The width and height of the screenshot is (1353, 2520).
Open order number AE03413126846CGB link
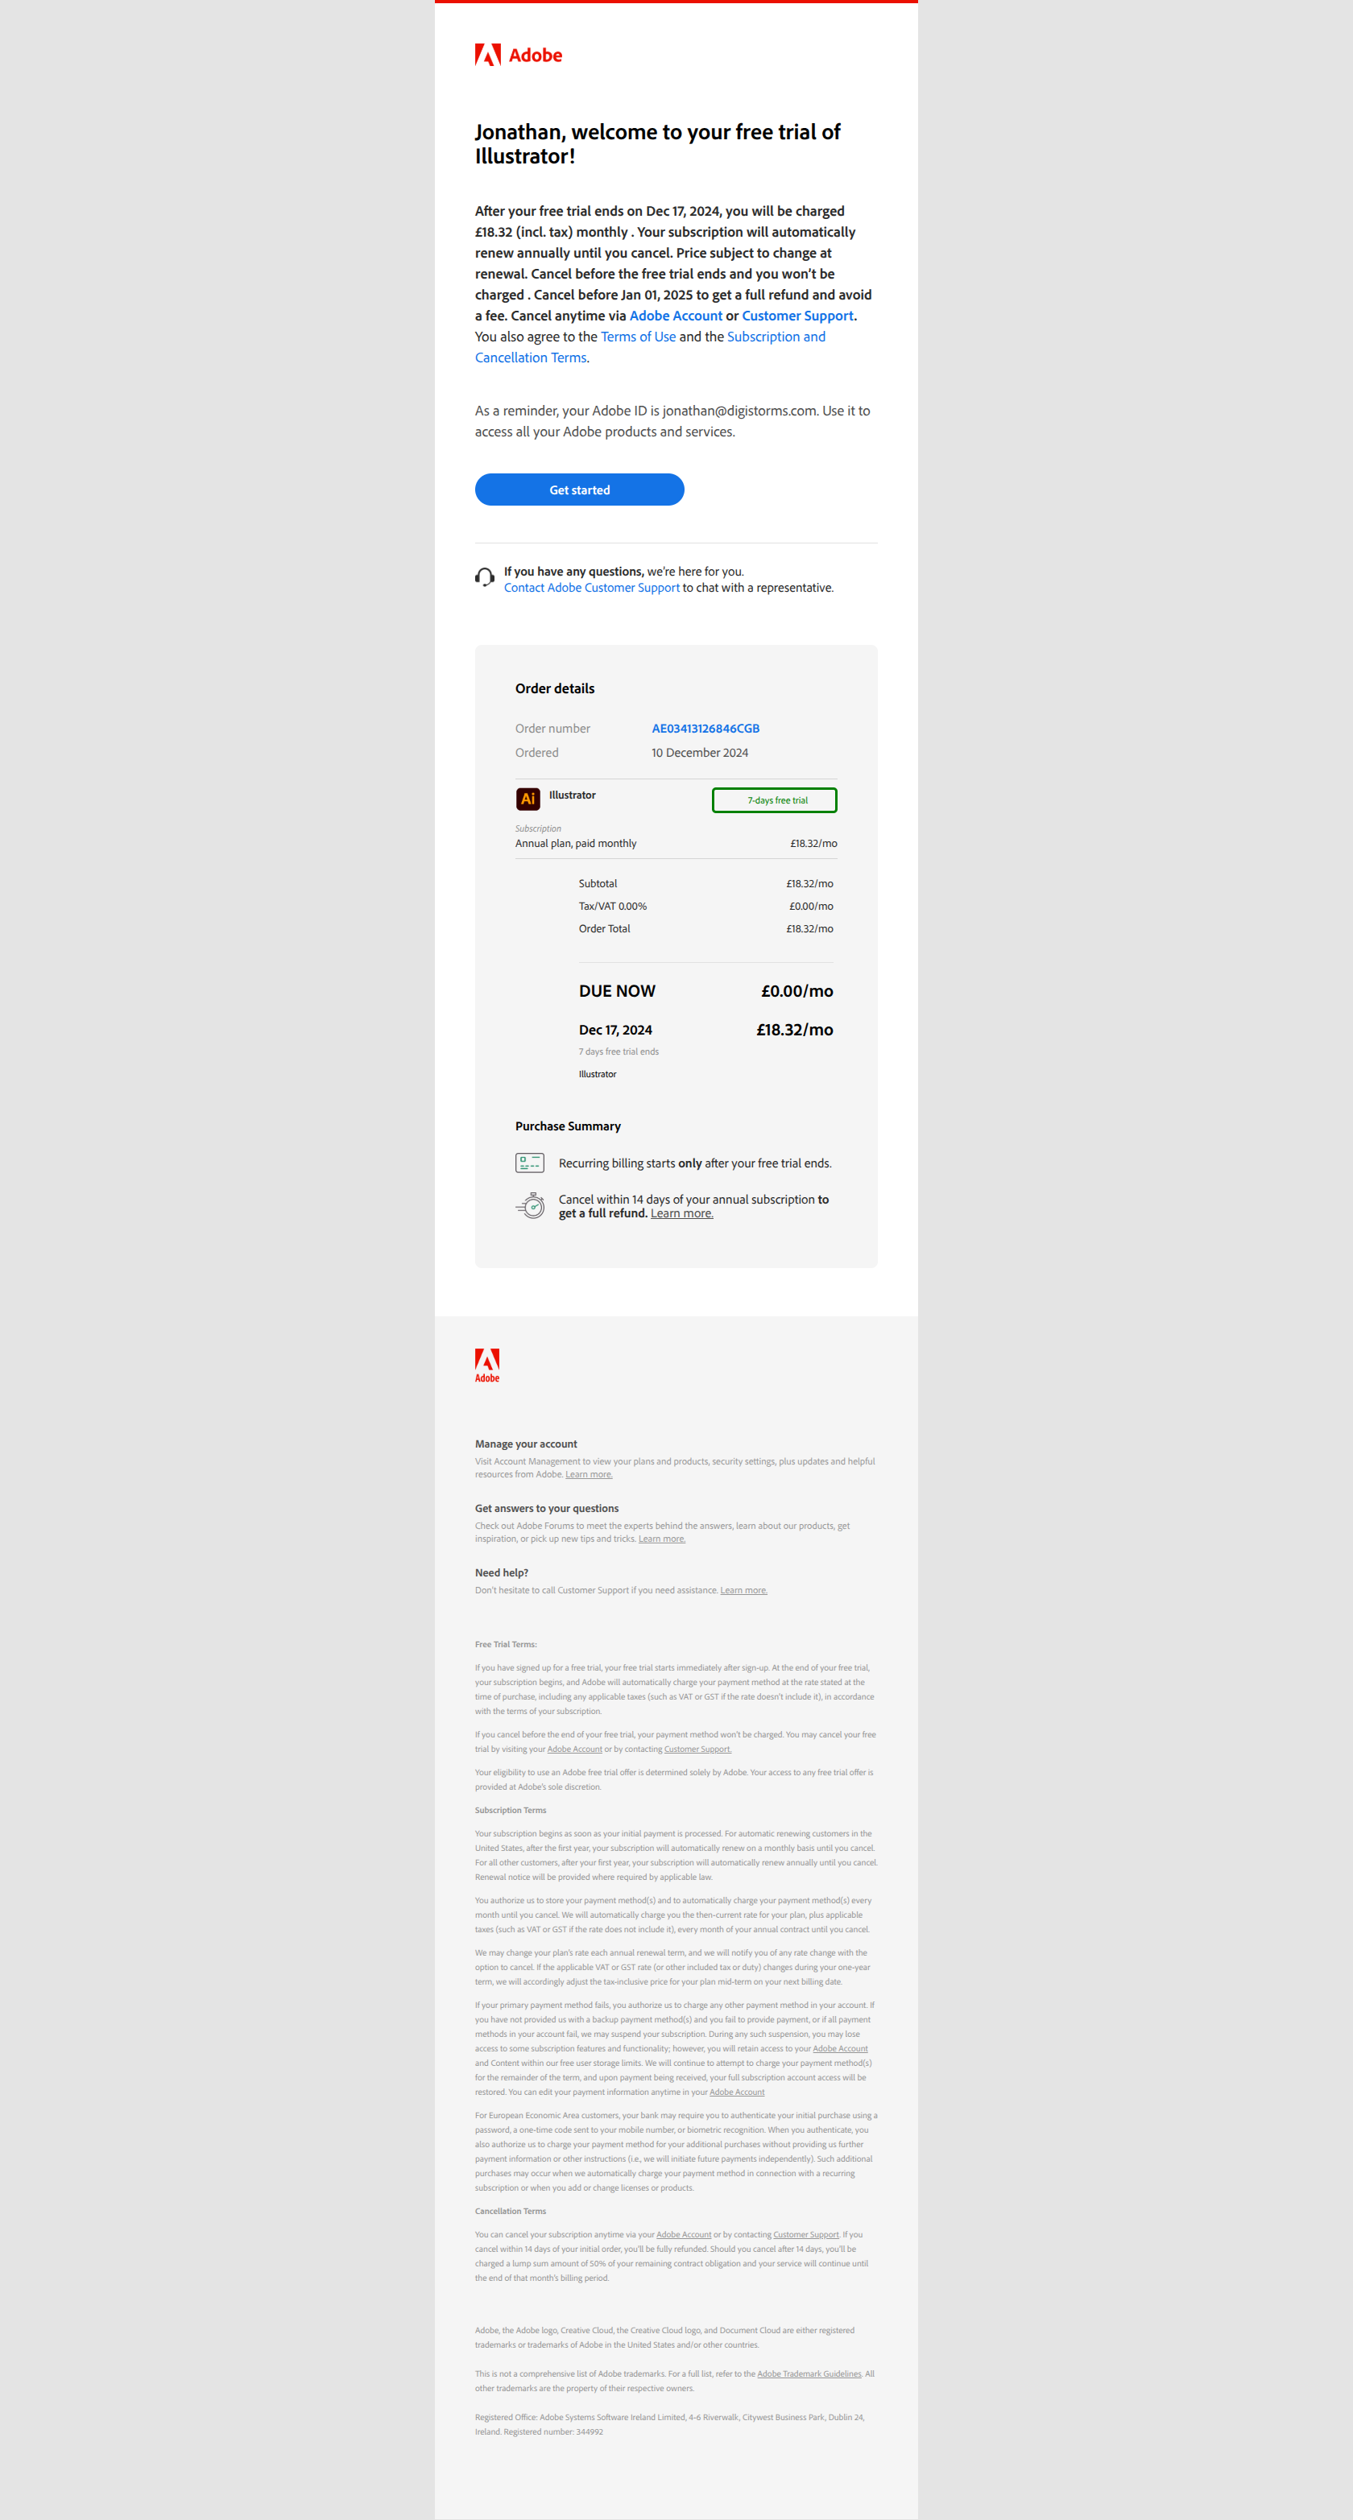point(705,729)
